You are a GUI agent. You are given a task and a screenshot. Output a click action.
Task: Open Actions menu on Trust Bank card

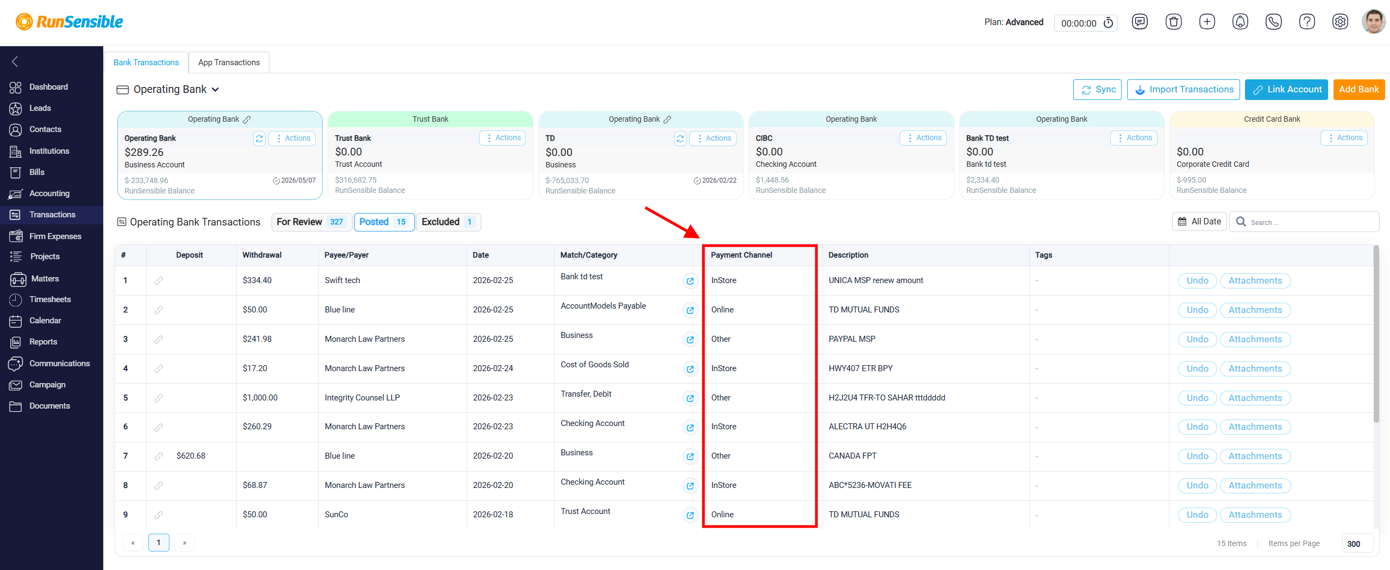tap(503, 138)
